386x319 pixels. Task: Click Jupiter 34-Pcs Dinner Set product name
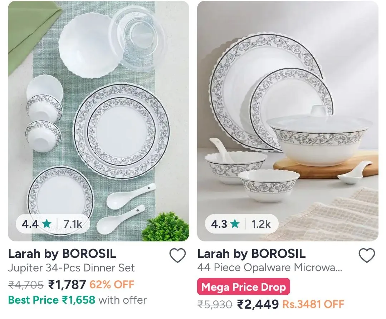pyautogui.click(x=72, y=268)
